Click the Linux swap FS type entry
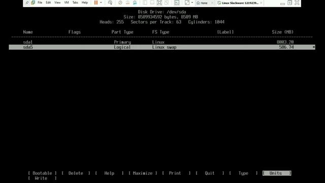Viewport: 325px width, 183px height. (164, 47)
